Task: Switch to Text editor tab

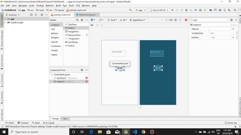Action: 65,118
